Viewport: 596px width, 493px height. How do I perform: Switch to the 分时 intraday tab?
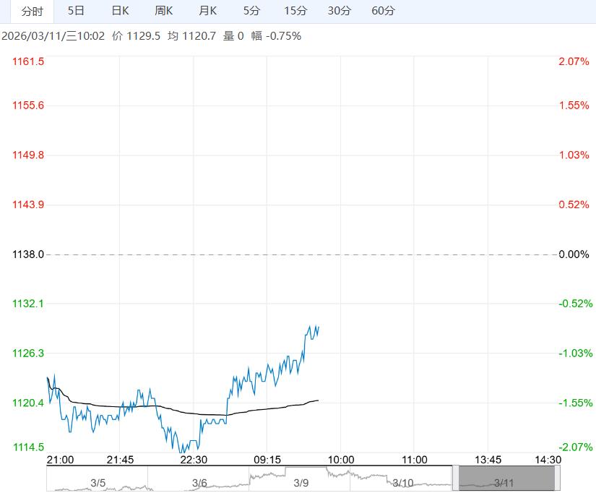tap(32, 11)
